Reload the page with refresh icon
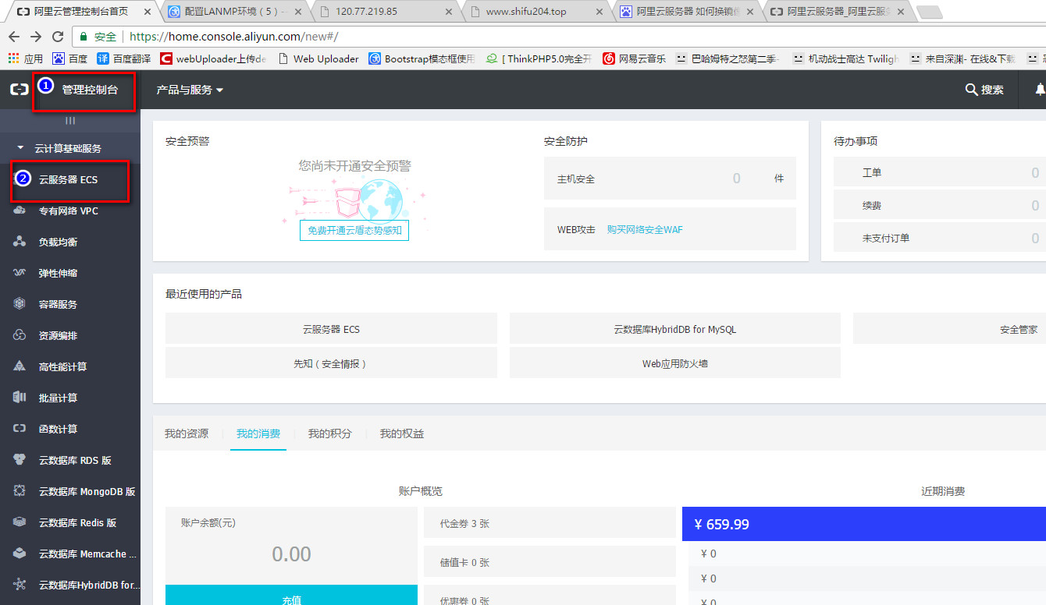Image resolution: width=1046 pixels, height=605 pixels. [x=57, y=37]
